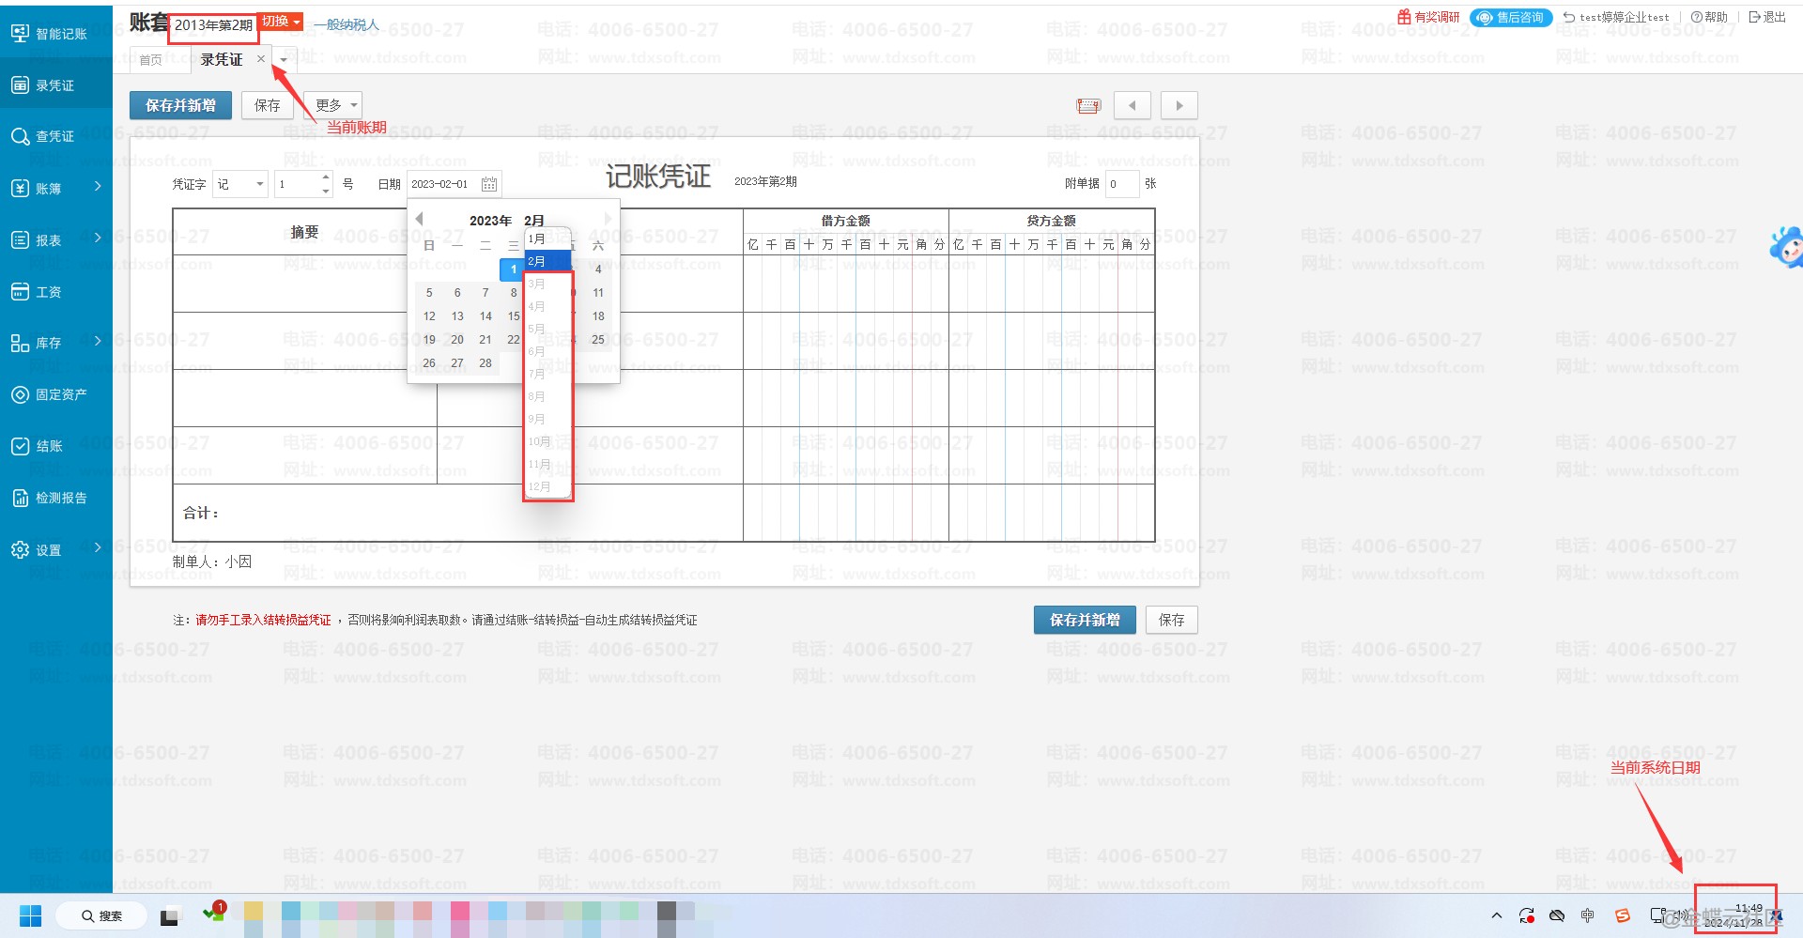1803x938 pixels.
Task: Open the 固定资产 module in the sidebar
Action: (x=55, y=394)
